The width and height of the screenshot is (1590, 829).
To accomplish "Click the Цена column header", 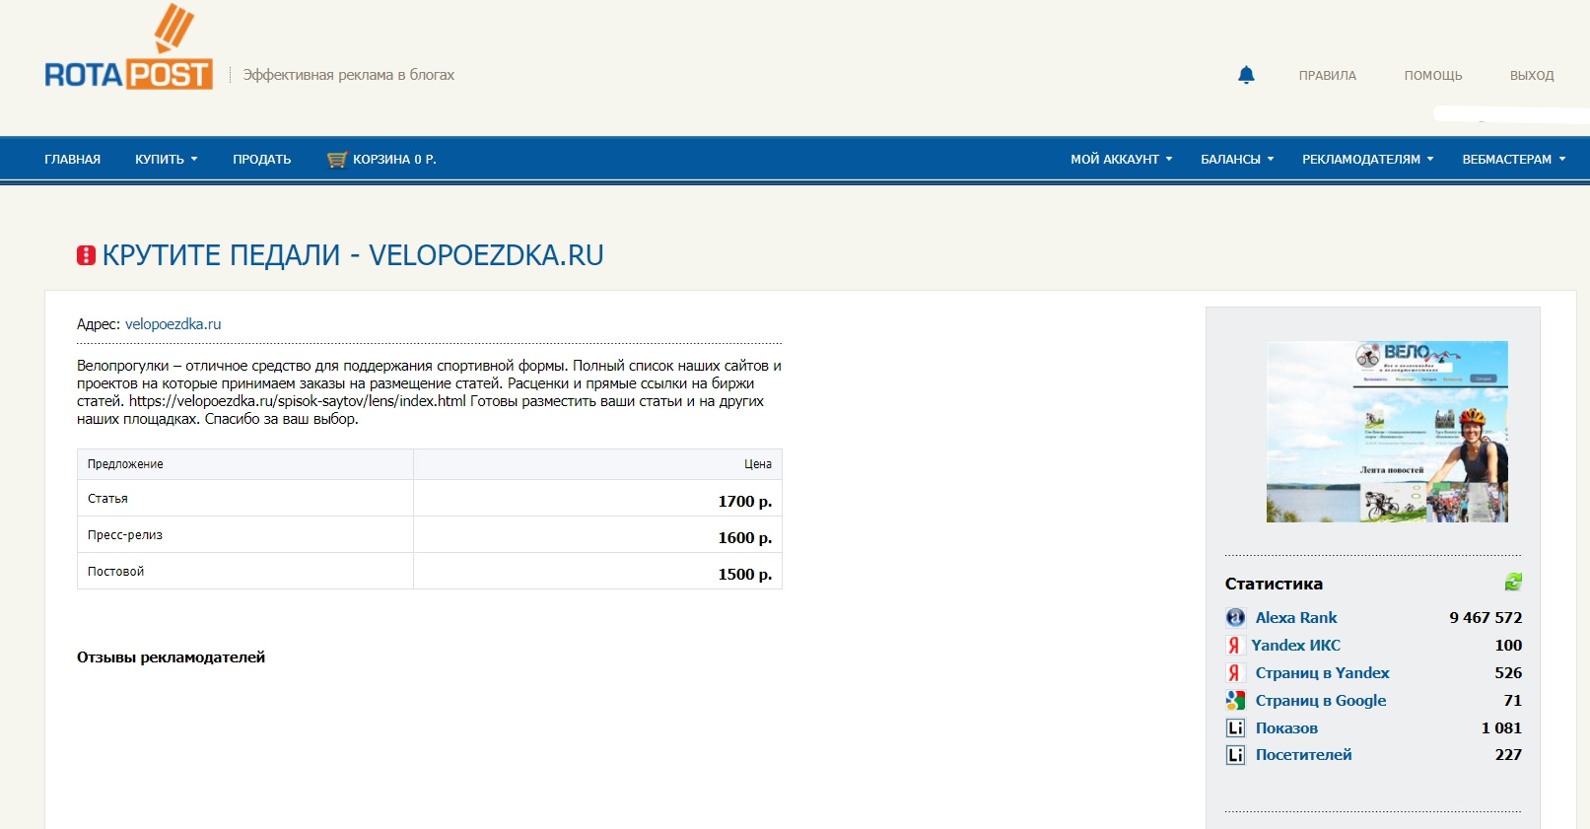I will [758, 464].
